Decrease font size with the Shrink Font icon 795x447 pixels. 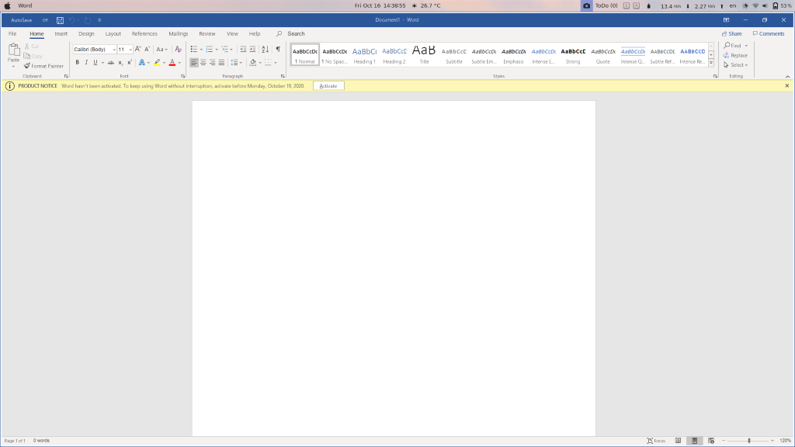click(x=147, y=49)
